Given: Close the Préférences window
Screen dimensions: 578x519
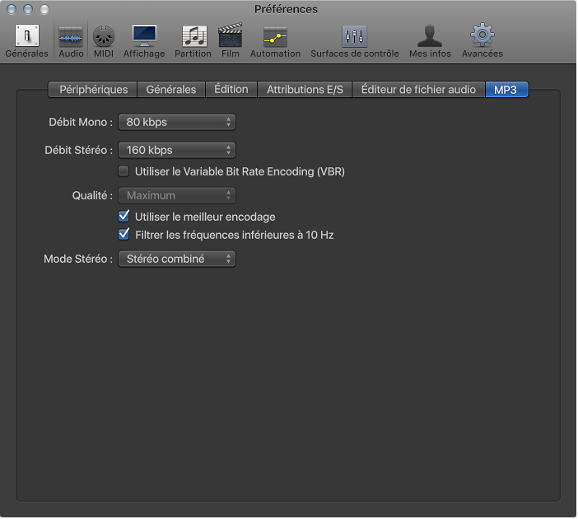Looking at the screenshot, I should [12, 9].
